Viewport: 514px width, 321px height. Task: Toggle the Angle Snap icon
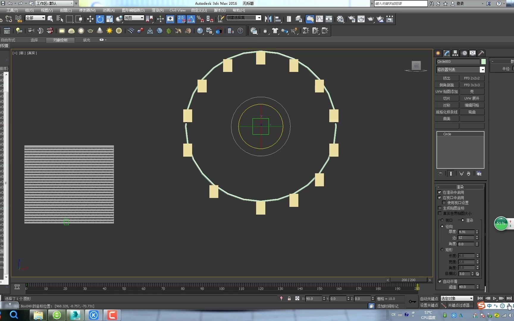(191, 19)
